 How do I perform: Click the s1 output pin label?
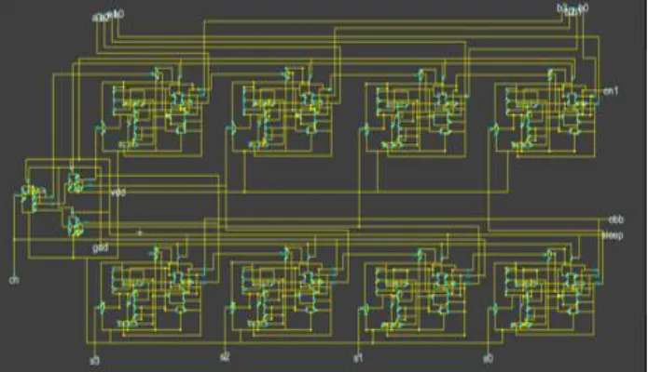pyautogui.click(x=358, y=358)
